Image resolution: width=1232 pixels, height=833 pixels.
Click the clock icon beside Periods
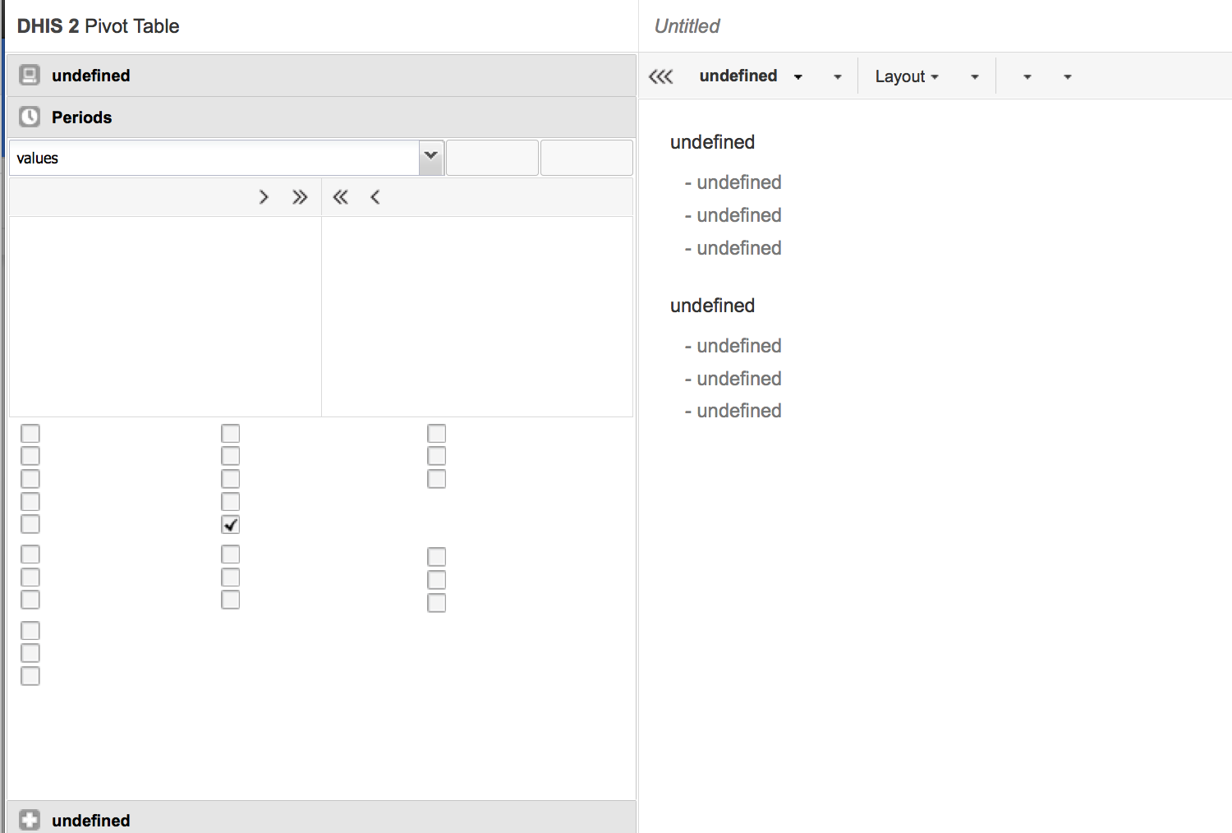30,117
